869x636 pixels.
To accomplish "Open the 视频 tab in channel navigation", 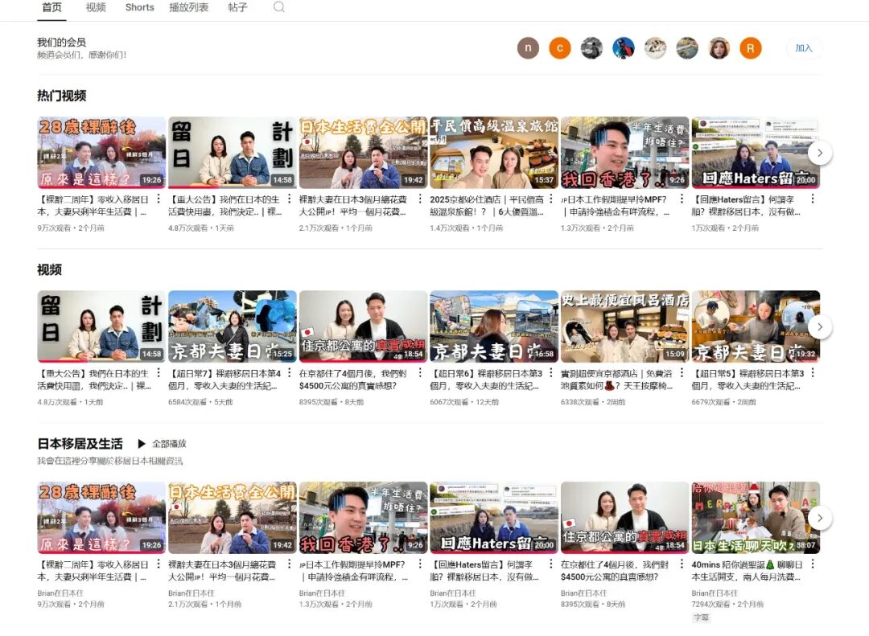I will pyautogui.click(x=96, y=8).
